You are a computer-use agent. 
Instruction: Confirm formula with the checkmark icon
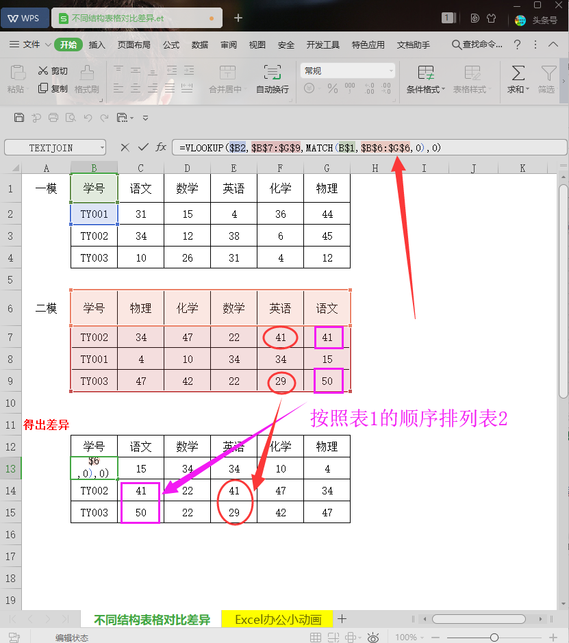143,147
